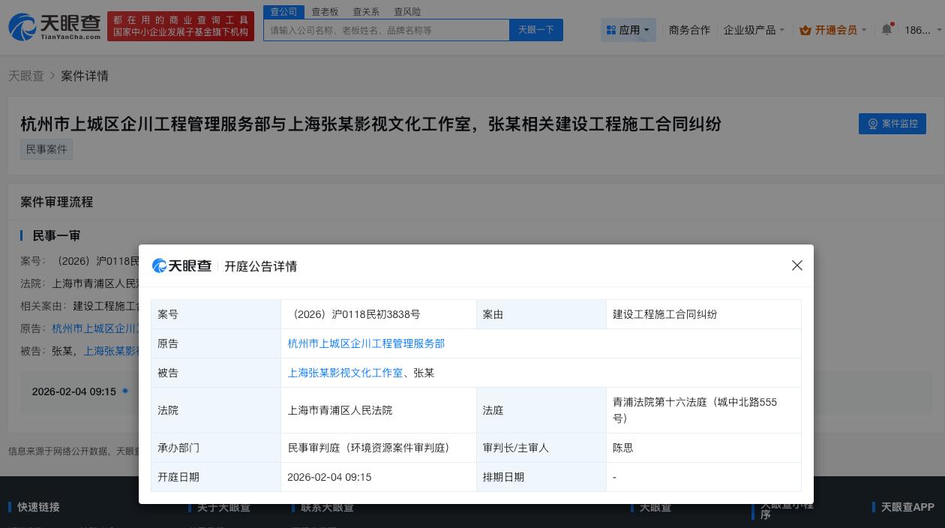Open the 应用 apps grid icon

[x=611, y=30]
